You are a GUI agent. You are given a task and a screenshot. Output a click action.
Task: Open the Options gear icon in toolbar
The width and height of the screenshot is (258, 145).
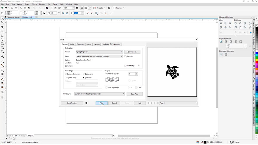point(109,8)
